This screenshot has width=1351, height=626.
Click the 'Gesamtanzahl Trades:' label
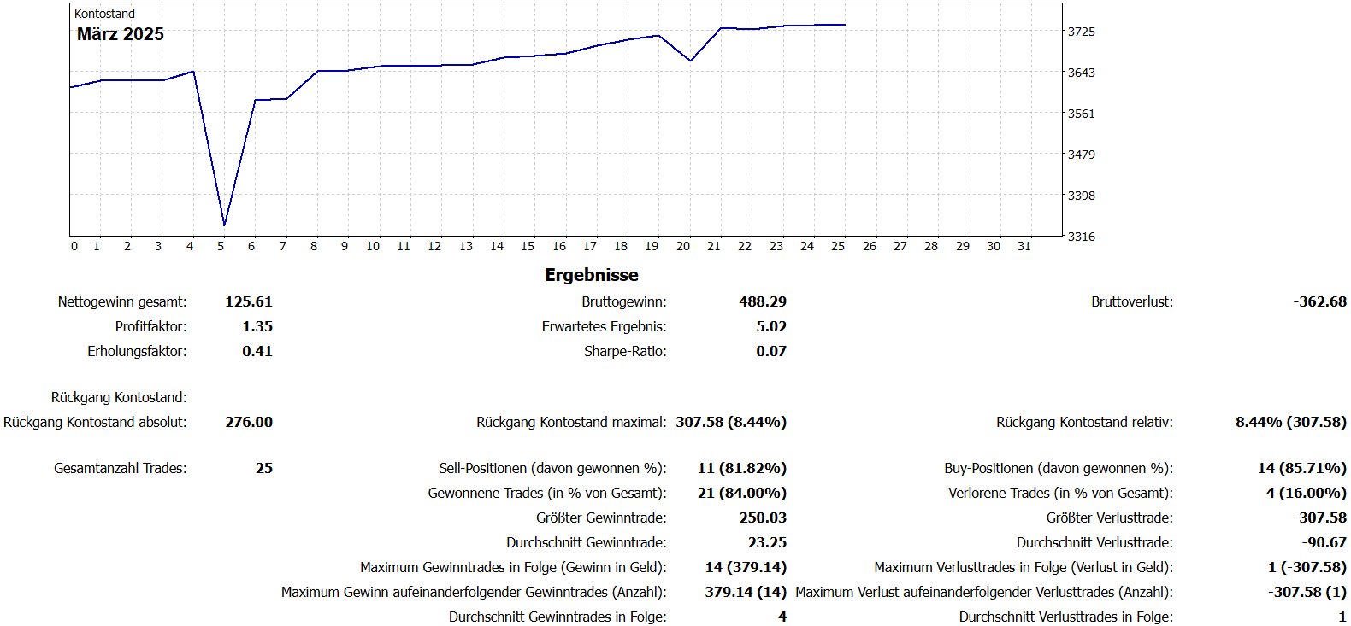coord(121,468)
